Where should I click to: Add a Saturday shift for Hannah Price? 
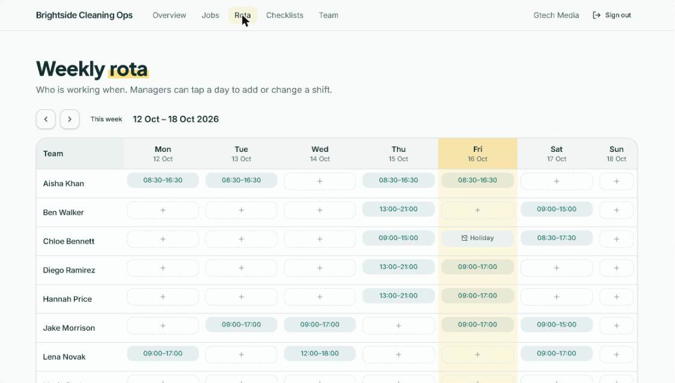click(557, 297)
